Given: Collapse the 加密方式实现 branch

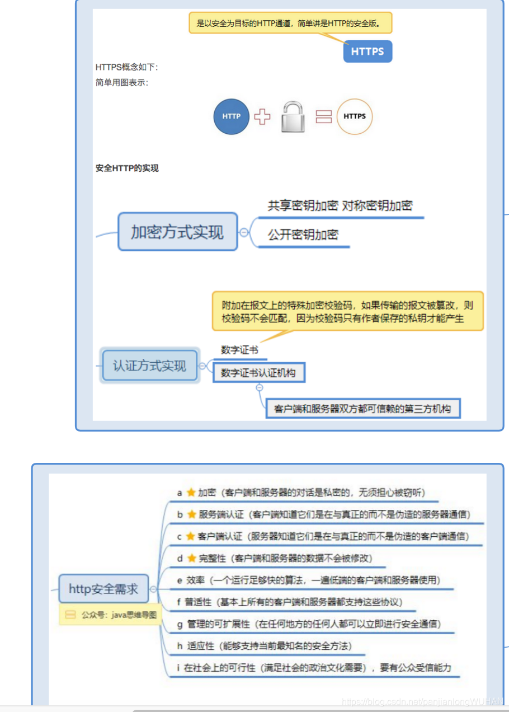Looking at the screenshot, I should pos(244,232).
